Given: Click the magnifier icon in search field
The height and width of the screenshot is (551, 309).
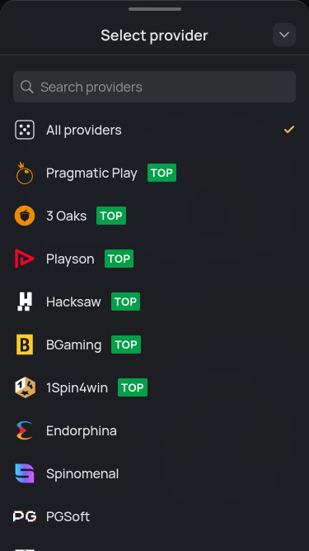Looking at the screenshot, I should [x=27, y=87].
